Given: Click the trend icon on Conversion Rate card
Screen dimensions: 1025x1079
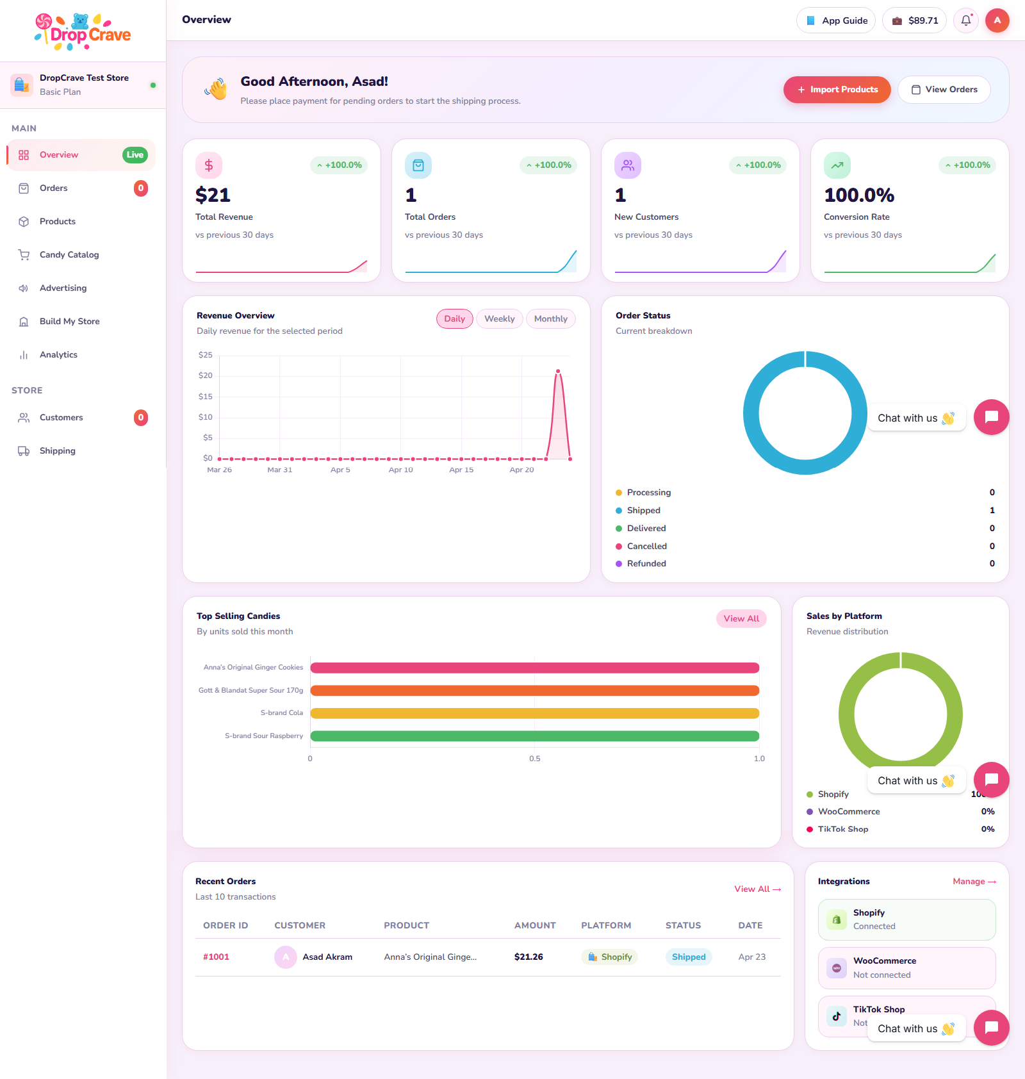Looking at the screenshot, I should pyautogui.click(x=837, y=165).
